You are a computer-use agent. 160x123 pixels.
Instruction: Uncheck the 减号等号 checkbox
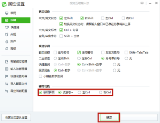click(79, 53)
